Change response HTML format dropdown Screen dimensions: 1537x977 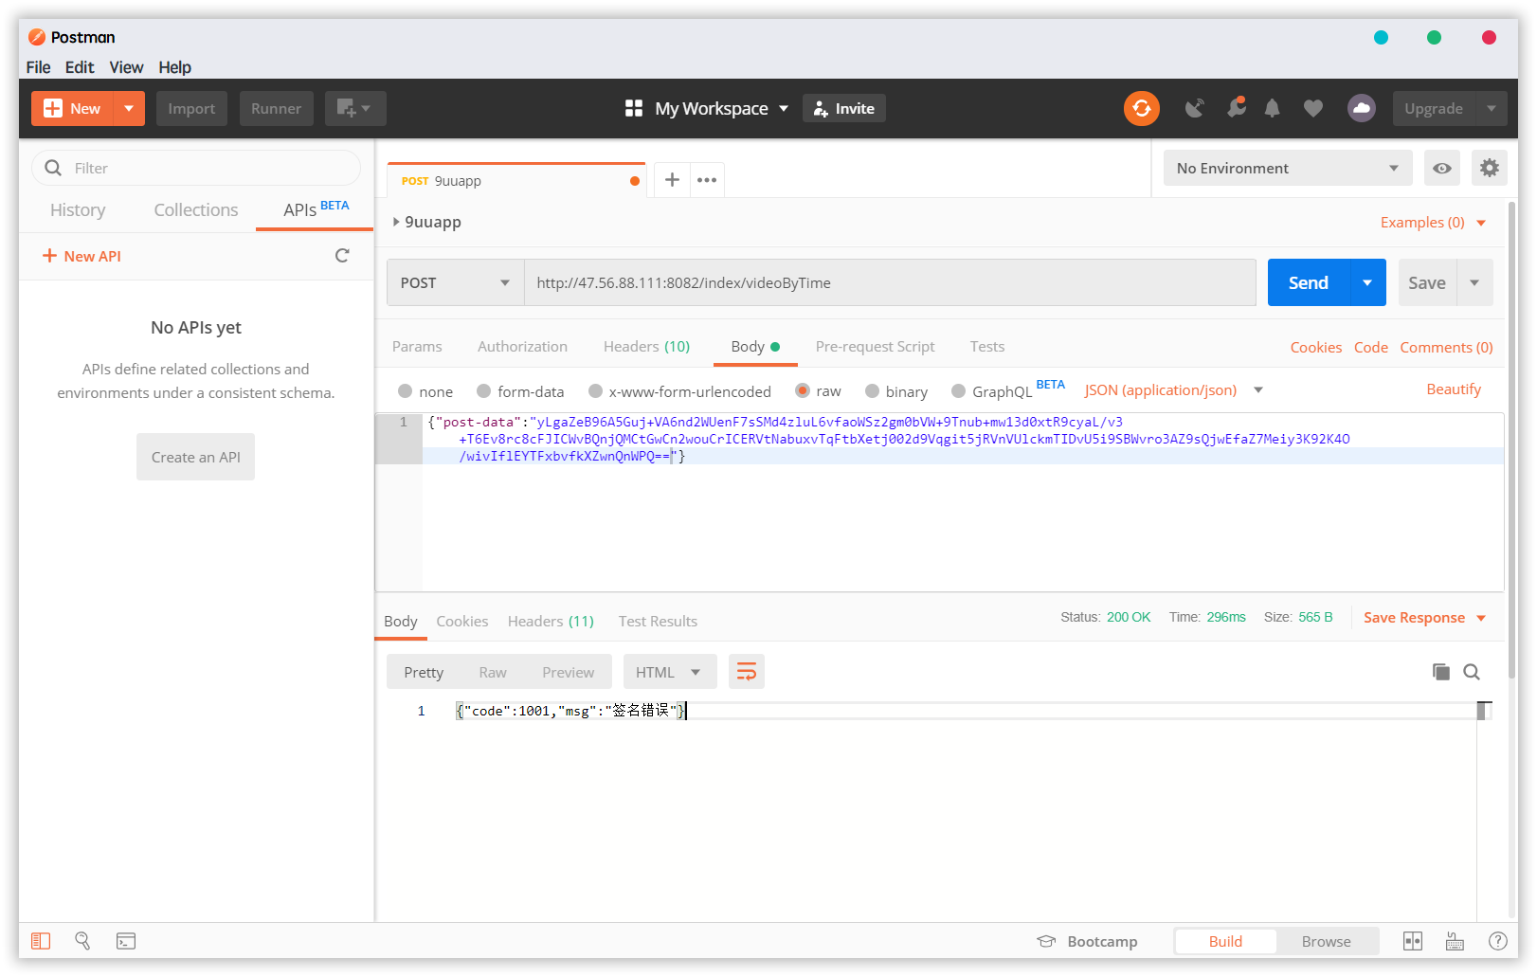tap(670, 672)
